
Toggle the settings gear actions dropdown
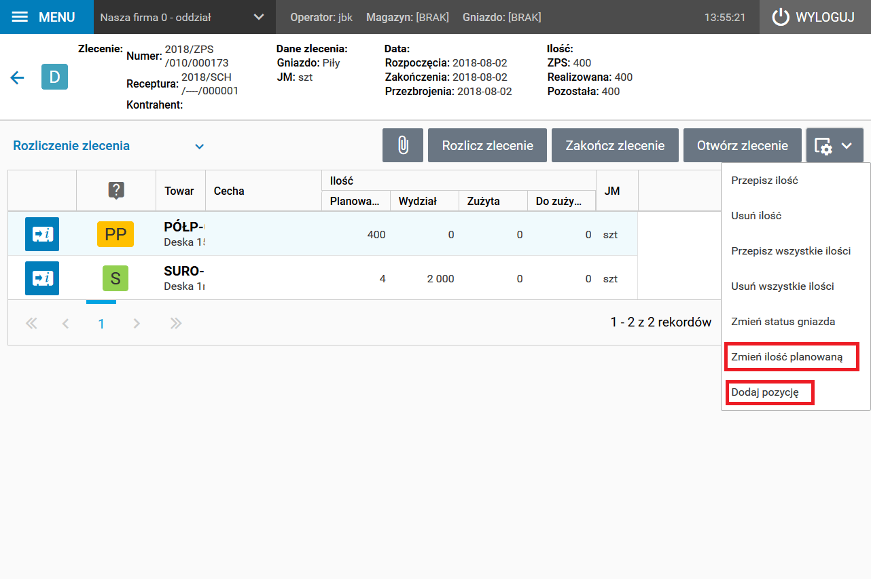(834, 145)
